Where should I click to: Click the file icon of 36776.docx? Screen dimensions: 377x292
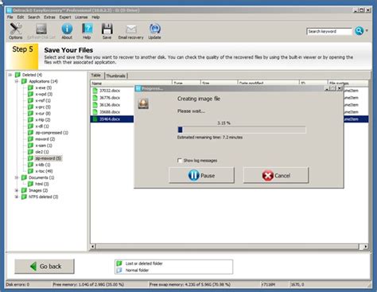[x=95, y=98]
